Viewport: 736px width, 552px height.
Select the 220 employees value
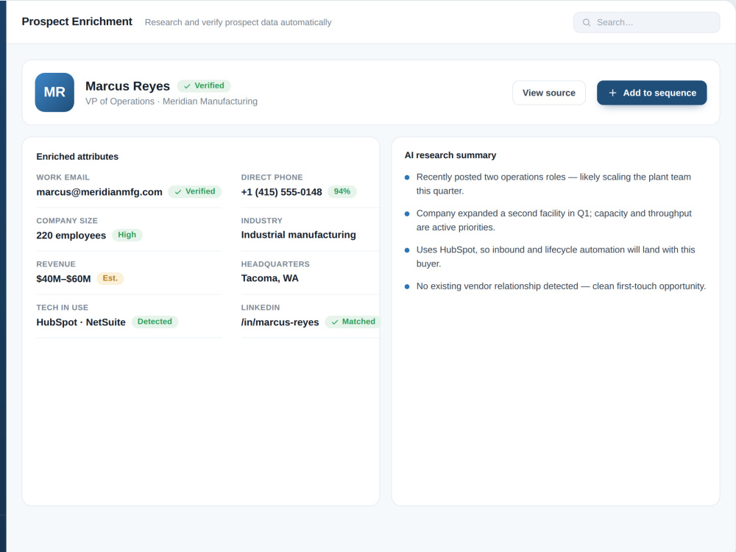(x=71, y=236)
